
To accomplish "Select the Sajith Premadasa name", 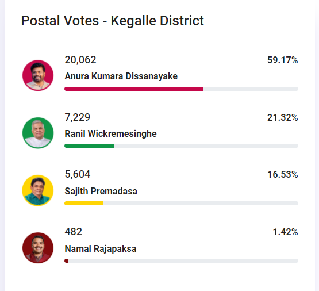I will click(101, 192).
